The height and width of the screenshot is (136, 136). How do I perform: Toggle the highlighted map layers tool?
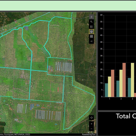[91, 32]
